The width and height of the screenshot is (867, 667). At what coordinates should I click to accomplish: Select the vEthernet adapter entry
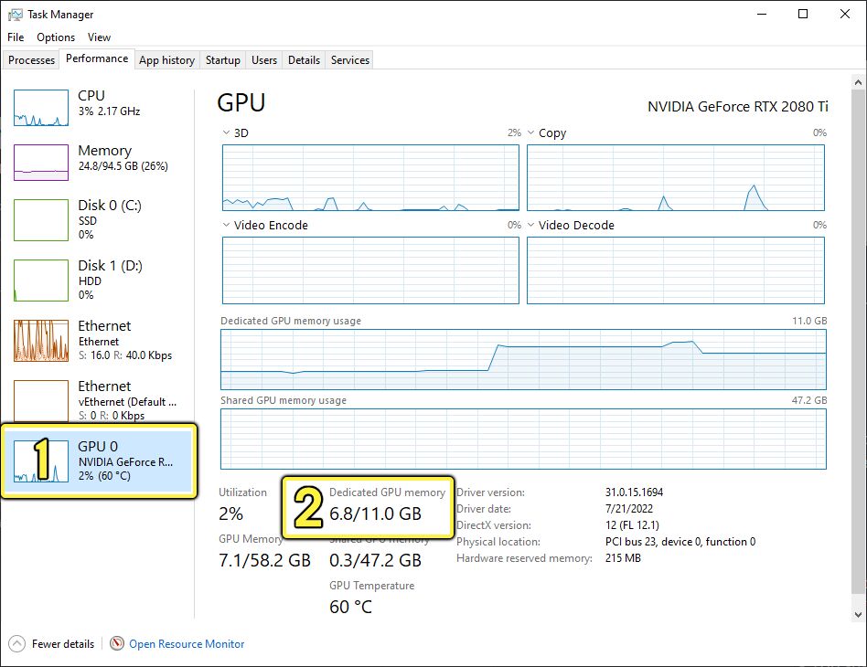(40, 401)
